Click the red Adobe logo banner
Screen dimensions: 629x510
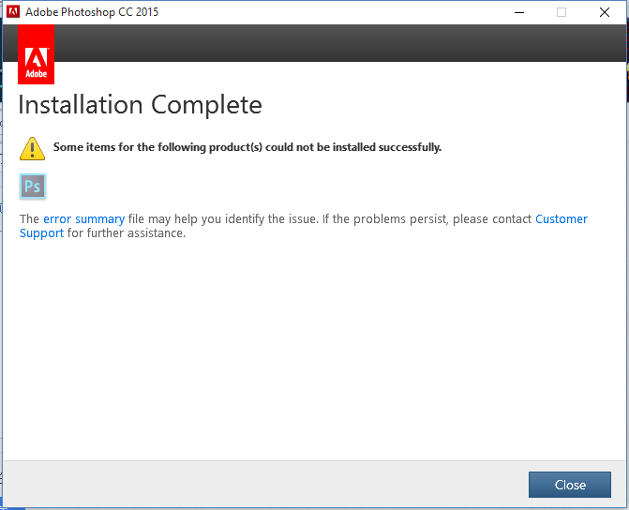pos(37,54)
